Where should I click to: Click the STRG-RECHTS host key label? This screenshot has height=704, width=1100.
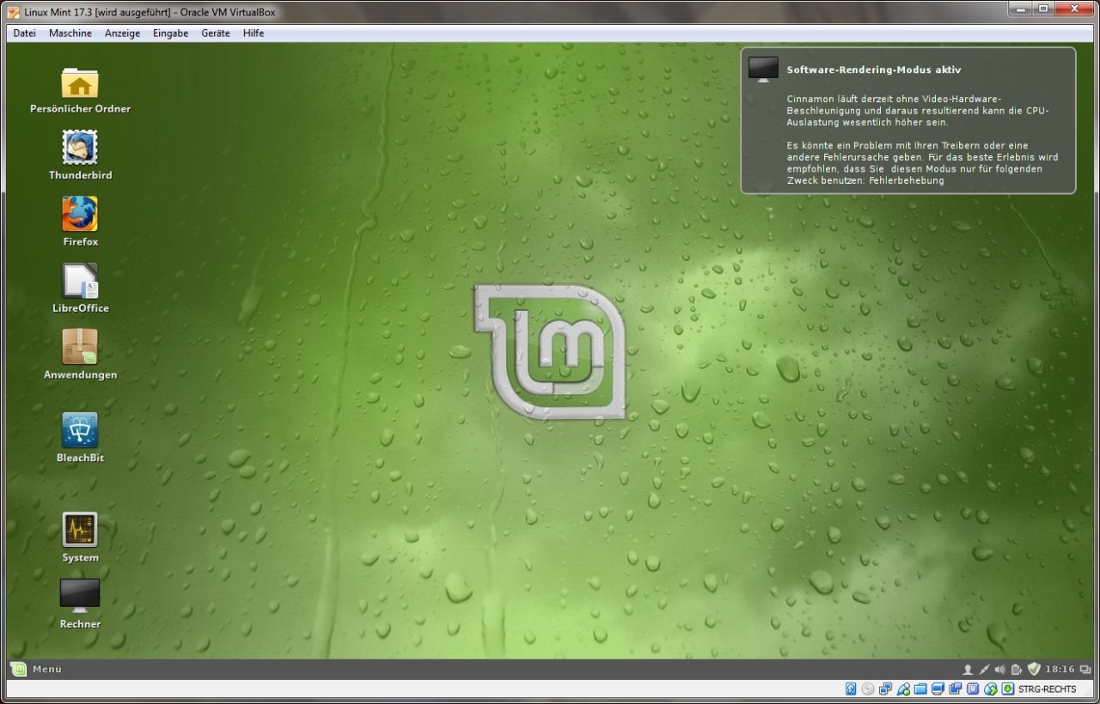(1048, 689)
